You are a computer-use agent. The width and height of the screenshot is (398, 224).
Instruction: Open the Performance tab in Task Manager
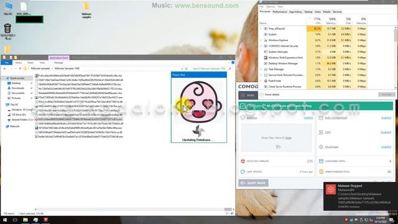click(x=280, y=12)
